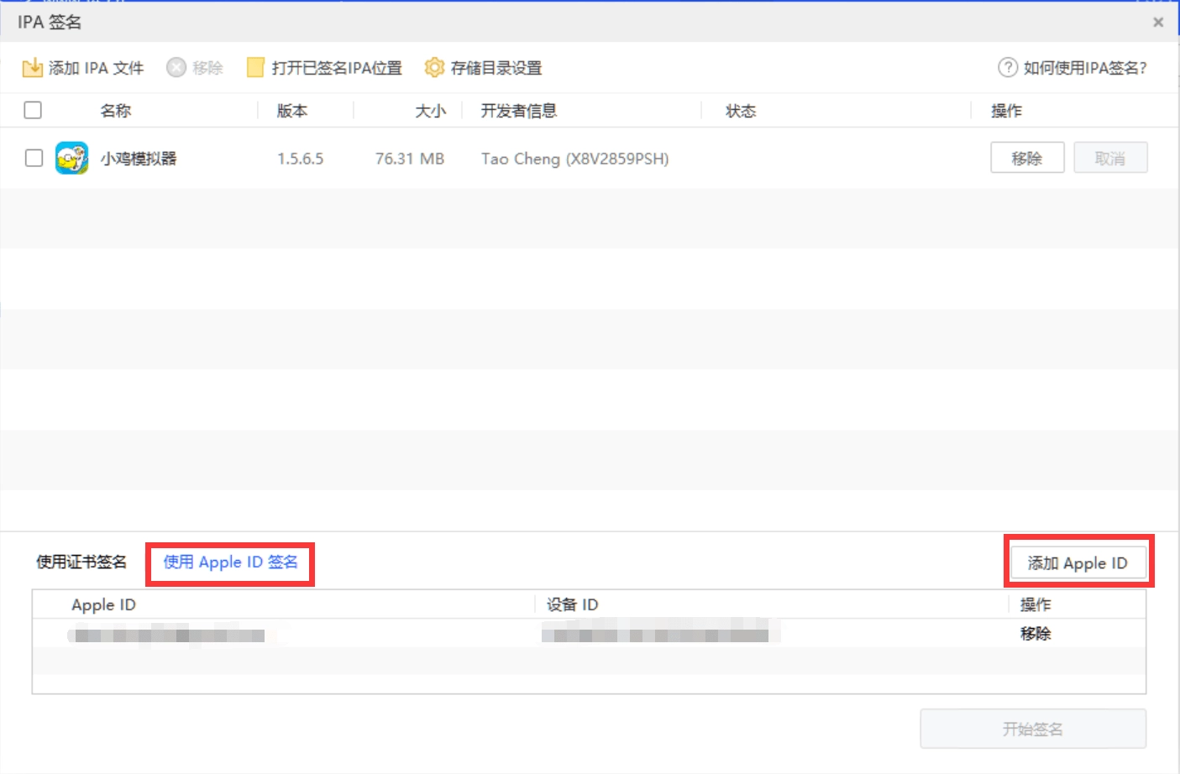Switch to 使用 Apple ID 签名 tab
This screenshot has height=774, width=1180.
pos(230,562)
